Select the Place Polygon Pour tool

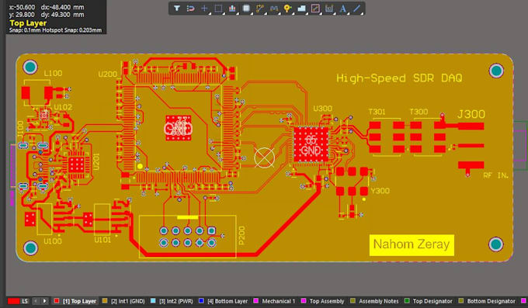point(301,9)
